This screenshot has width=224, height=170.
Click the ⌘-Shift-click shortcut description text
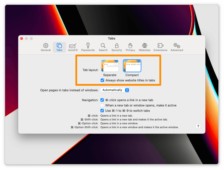(134, 120)
